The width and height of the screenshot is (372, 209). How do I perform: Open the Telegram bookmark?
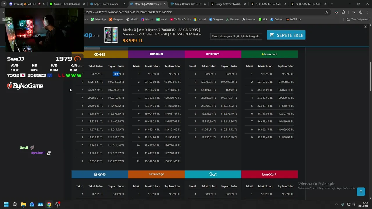point(216,19)
